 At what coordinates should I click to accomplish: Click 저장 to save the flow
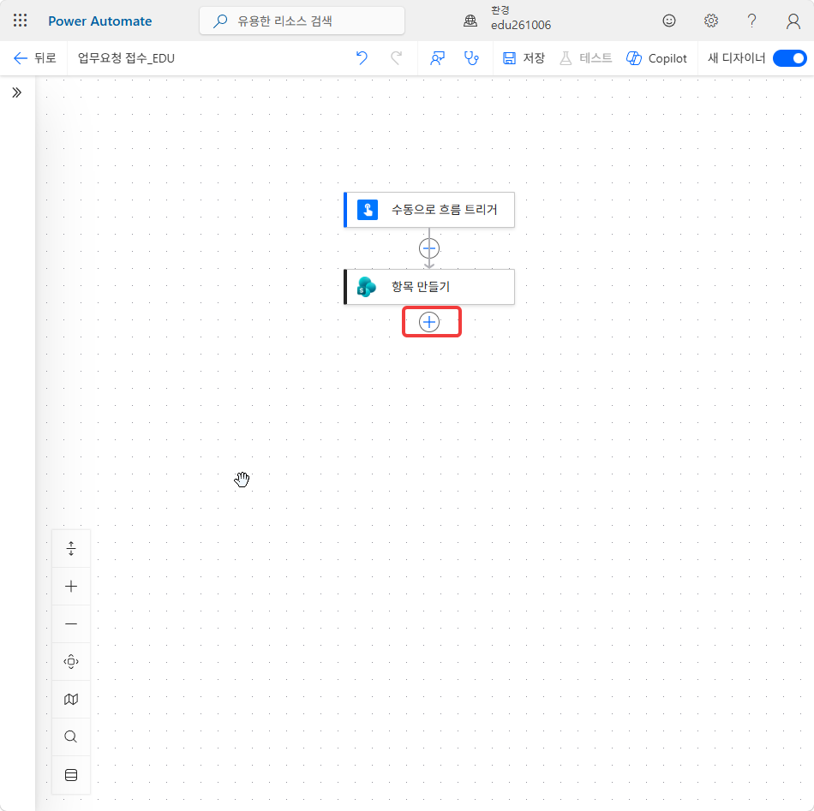pyautogui.click(x=524, y=58)
